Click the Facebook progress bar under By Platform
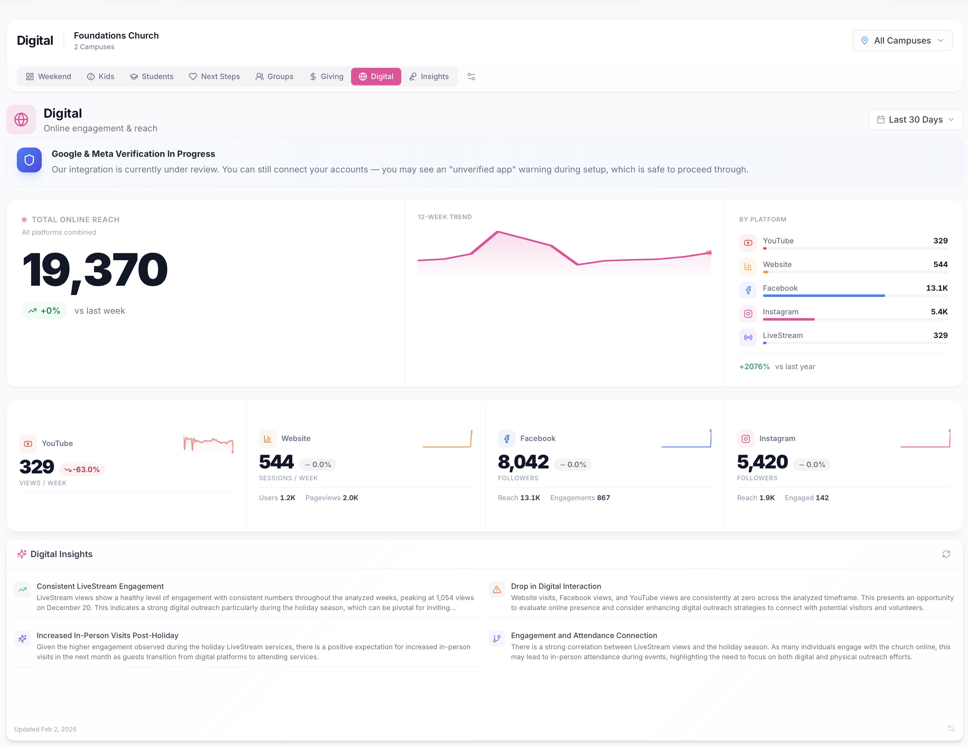This screenshot has width=968, height=747. [x=824, y=295]
